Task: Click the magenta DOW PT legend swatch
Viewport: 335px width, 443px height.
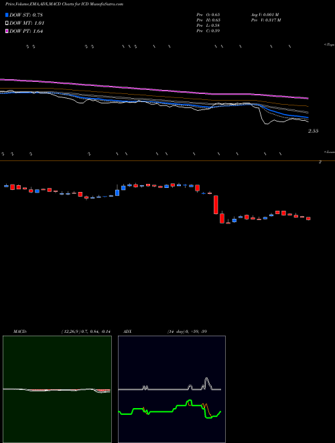Action: point(7,32)
